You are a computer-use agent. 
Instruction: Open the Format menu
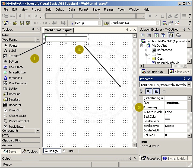(x=84, y=9)
